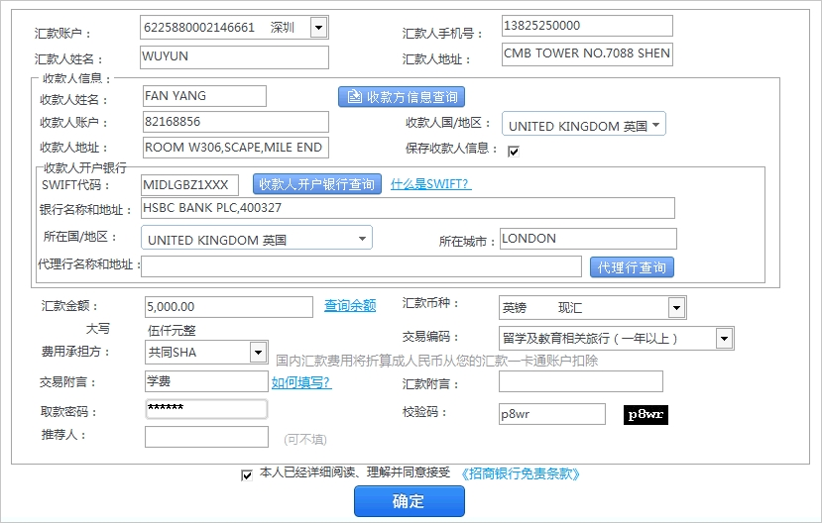The image size is (822, 523).
Task: Click the 查询余额 link
Action: (350, 306)
